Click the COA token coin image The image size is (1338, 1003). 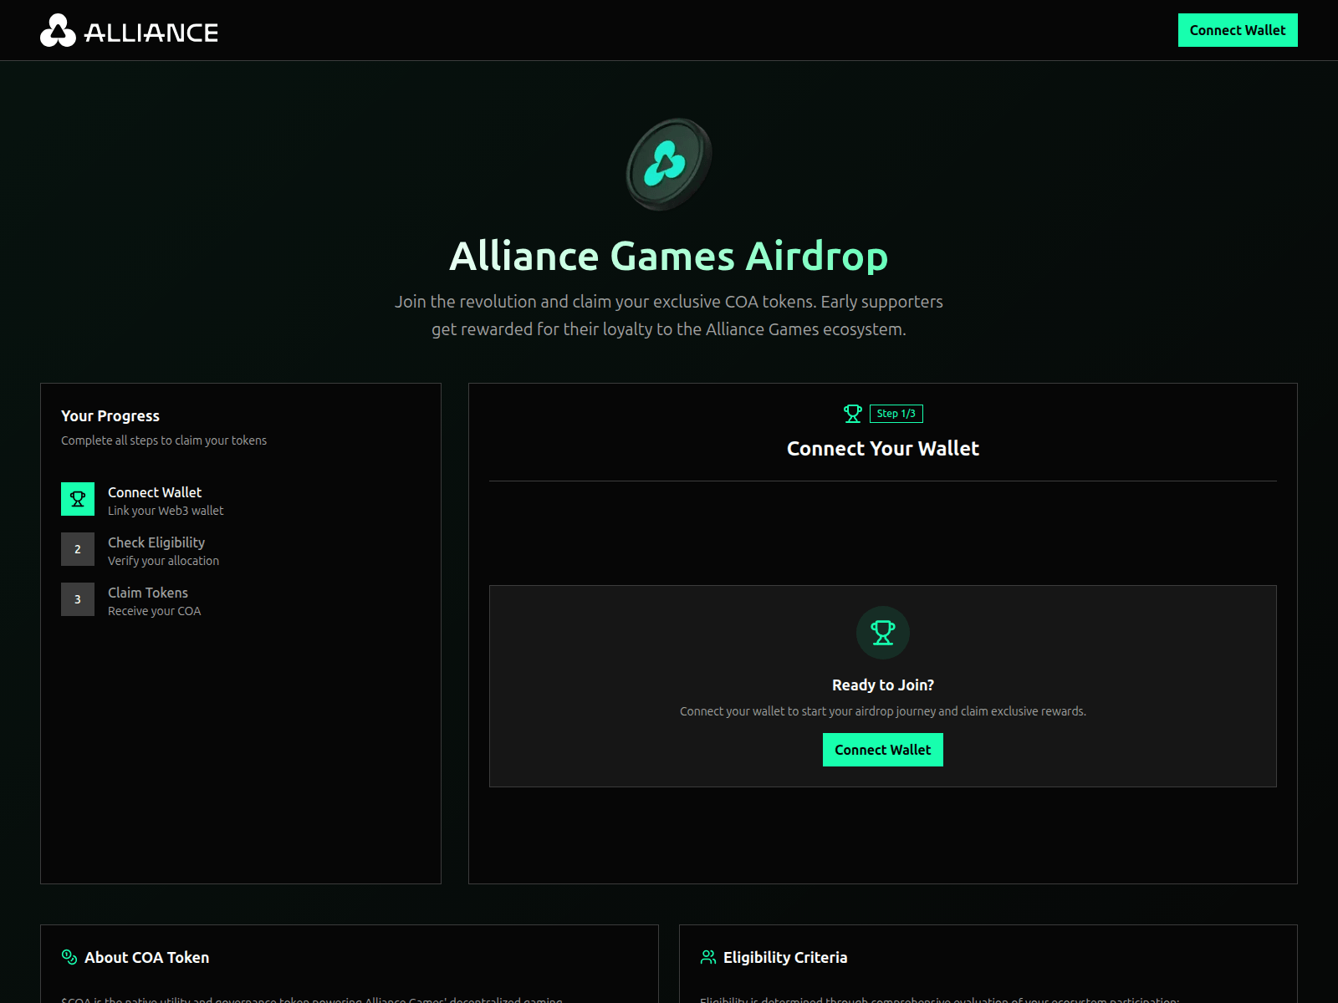coord(669,164)
